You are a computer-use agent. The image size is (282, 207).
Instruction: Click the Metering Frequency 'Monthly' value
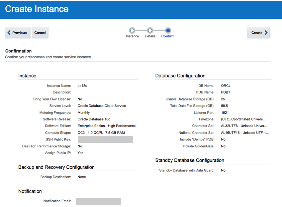[84, 113]
